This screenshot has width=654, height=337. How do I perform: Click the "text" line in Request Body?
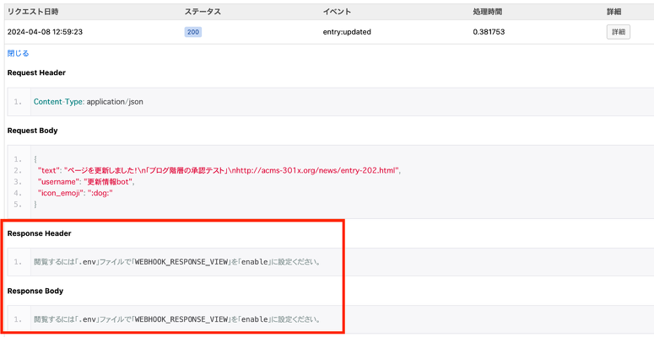(x=219, y=170)
